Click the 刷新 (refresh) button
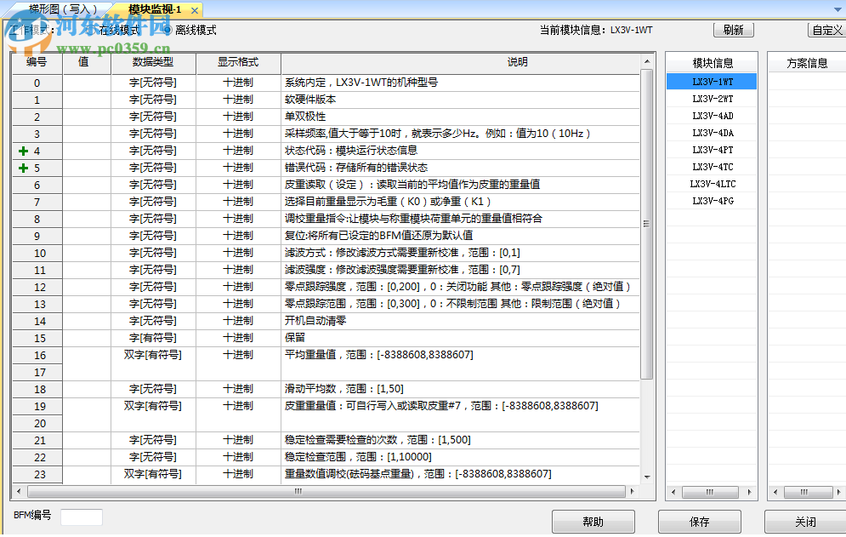Image resolution: width=846 pixels, height=537 pixels. click(x=733, y=29)
